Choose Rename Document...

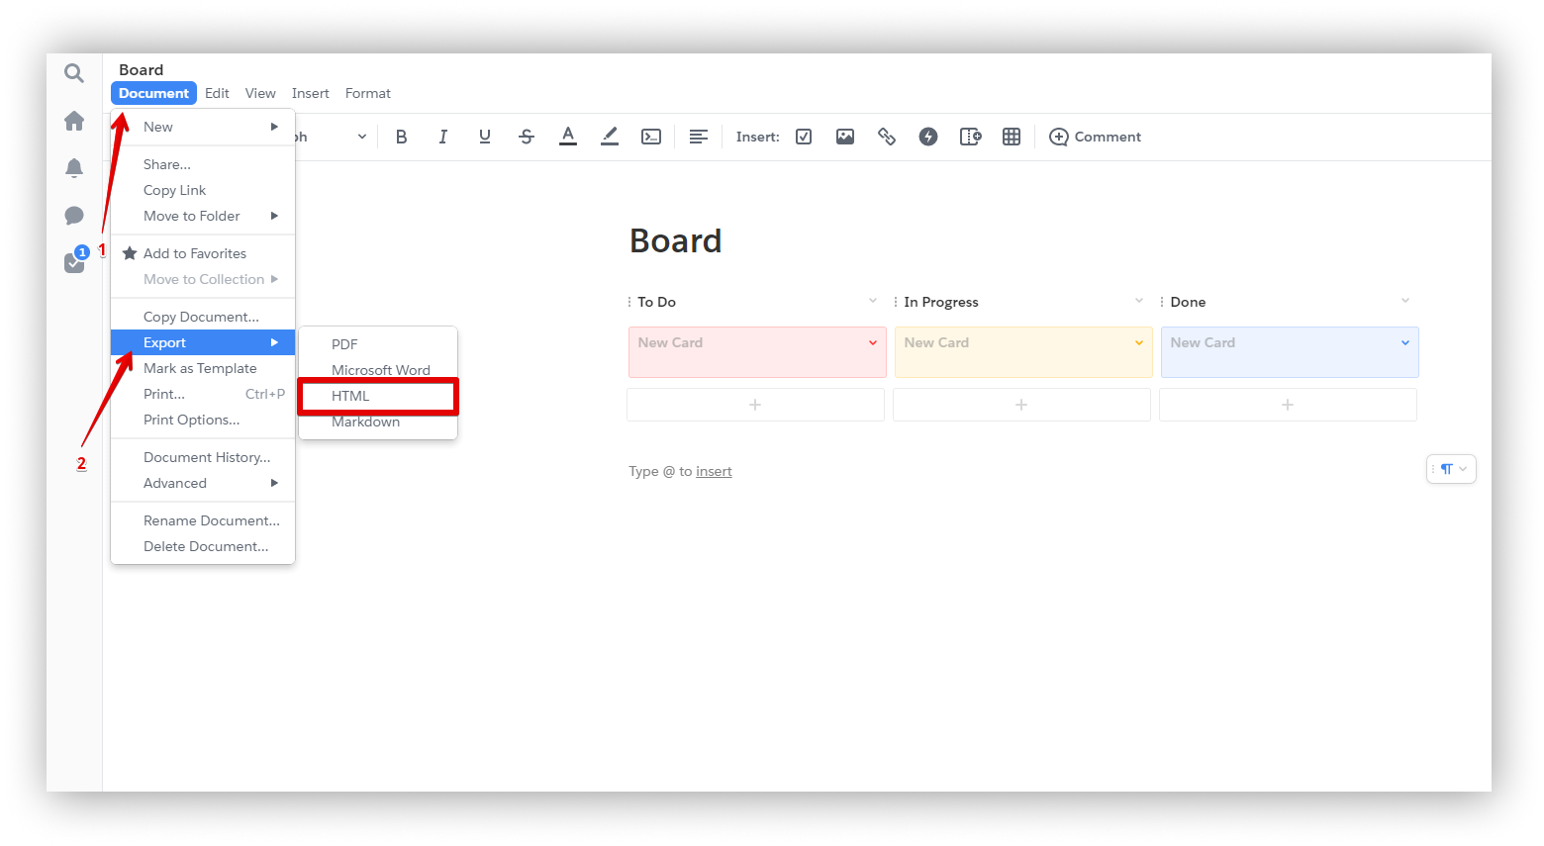pos(203,520)
